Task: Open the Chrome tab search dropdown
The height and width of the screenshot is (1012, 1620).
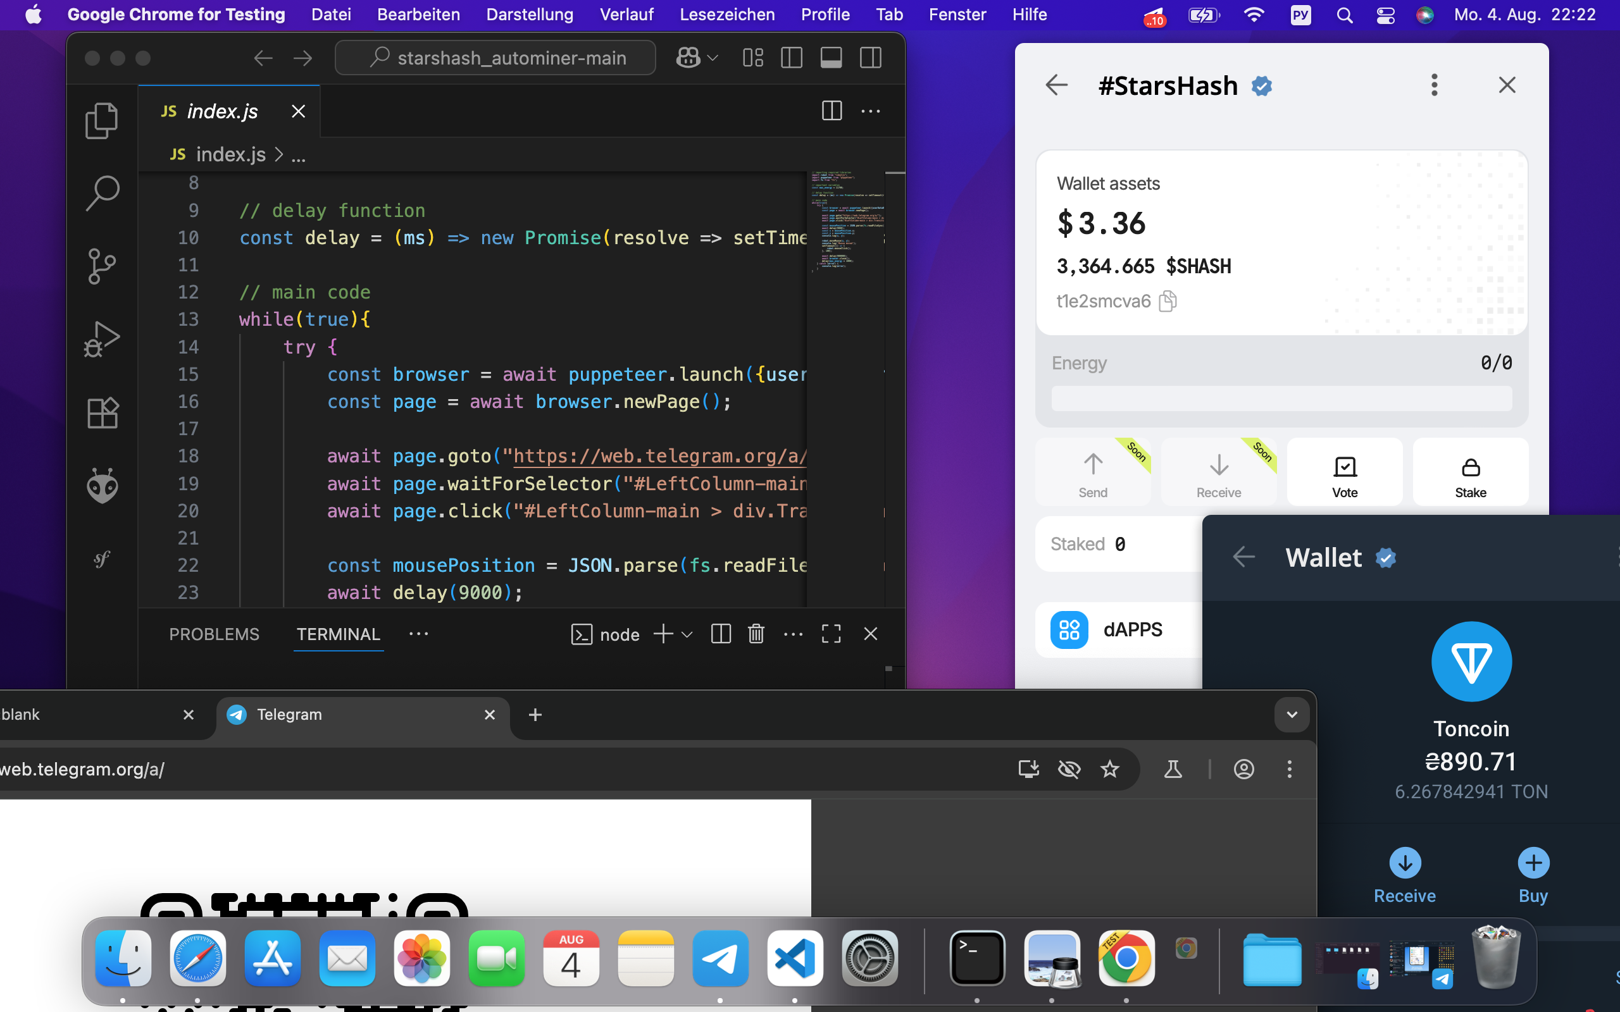Action: point(1292,715)
